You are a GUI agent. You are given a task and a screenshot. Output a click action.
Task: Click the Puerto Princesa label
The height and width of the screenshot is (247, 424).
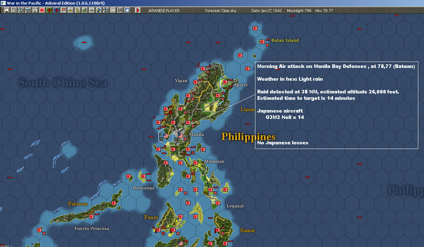(x=92, y=228)
